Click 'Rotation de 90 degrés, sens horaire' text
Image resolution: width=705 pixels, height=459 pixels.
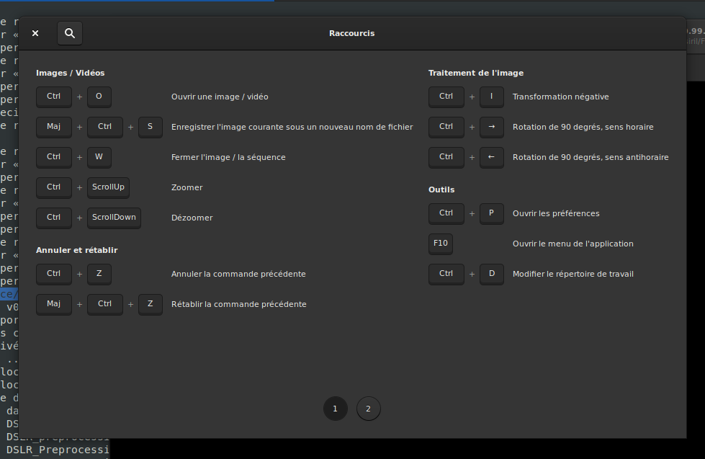click(583, 127)
